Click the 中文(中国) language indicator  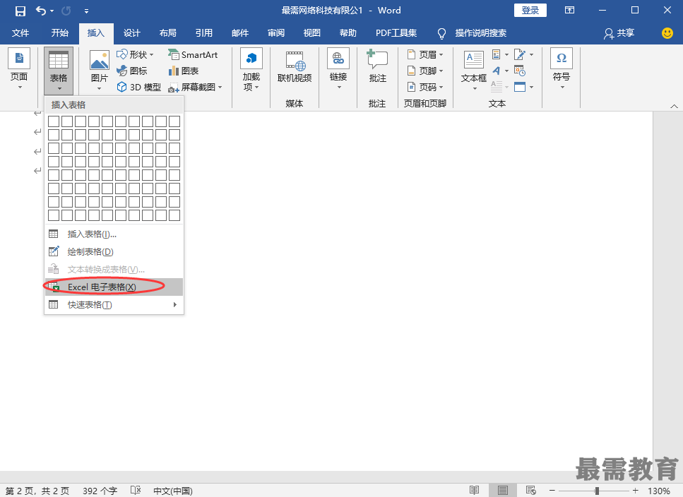[173, 491]
